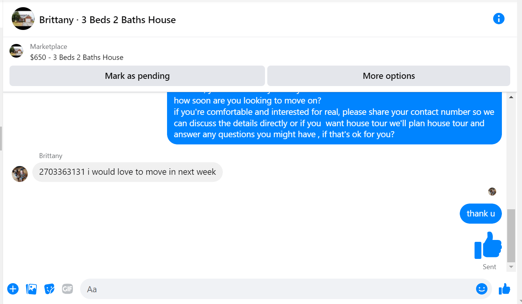The width and height of the screenshot is (522, 304).
Task: Click the seen-by avatar indicator
Action: coord(492,191)
